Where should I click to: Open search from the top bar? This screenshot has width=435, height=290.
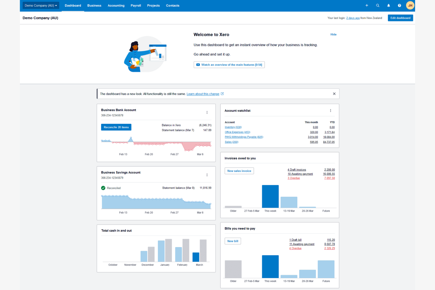click(377, 5)
